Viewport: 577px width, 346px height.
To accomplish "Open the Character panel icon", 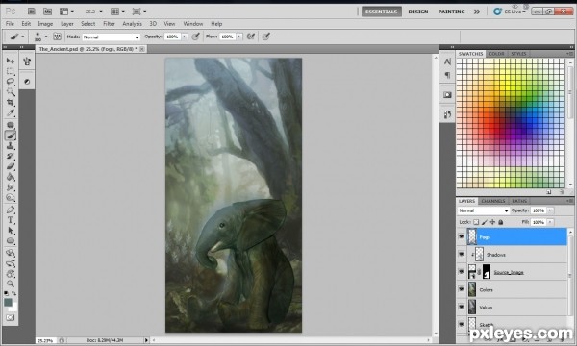I will tap(447, 62).
